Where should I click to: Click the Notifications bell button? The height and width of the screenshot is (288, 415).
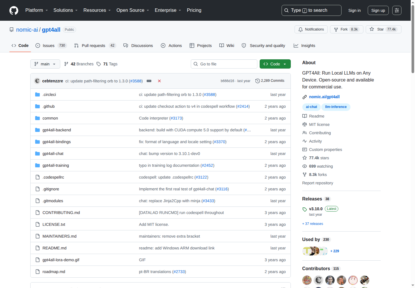311,29
